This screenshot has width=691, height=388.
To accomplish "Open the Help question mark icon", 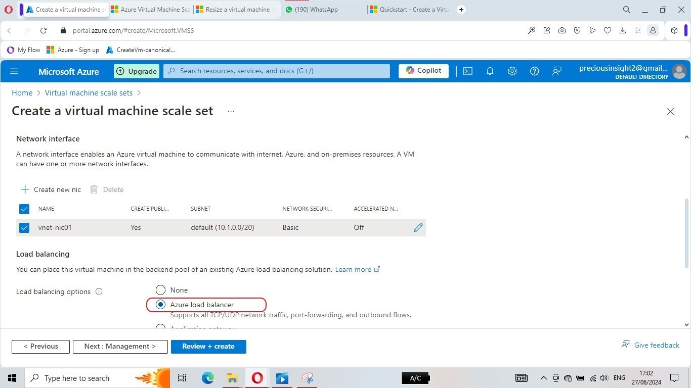I will [534, 71].
